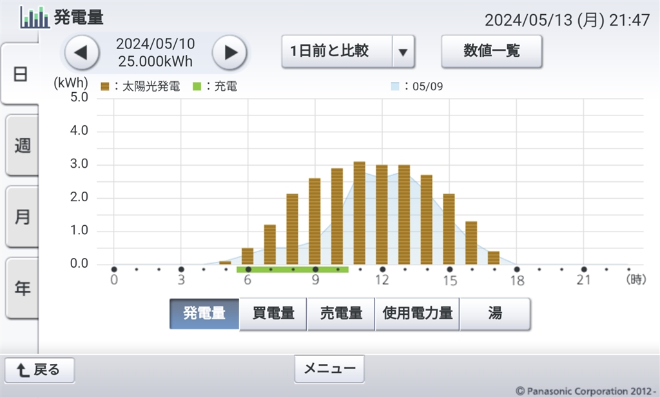Select the 使用電力量 graph tab
The width and height of the screenshot is (660, 398).
click(417, 313)
